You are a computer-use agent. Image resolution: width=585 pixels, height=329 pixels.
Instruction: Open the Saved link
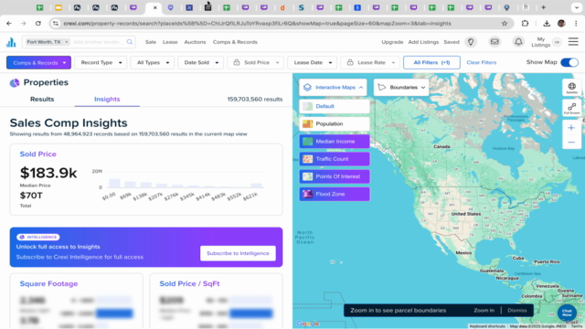(452, 42)
